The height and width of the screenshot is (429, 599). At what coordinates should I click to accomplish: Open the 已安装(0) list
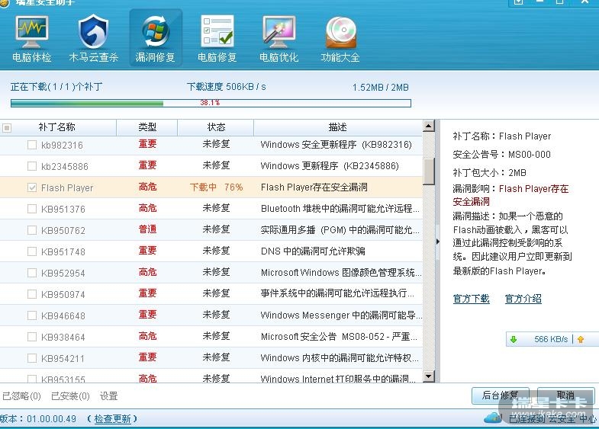[x=71, y=396]
